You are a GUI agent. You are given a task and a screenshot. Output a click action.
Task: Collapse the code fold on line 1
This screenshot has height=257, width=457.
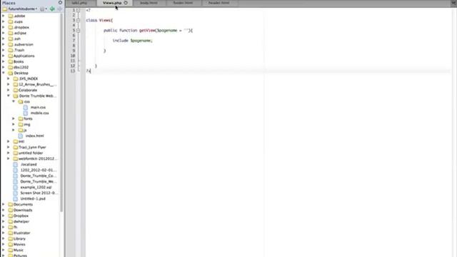78,10
